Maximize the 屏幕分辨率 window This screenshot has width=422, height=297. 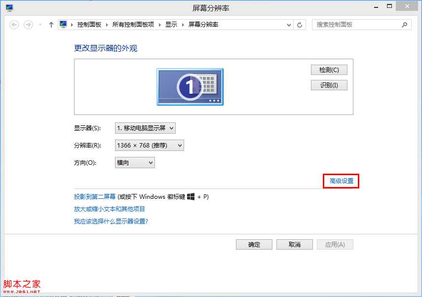tap(389, 6)
